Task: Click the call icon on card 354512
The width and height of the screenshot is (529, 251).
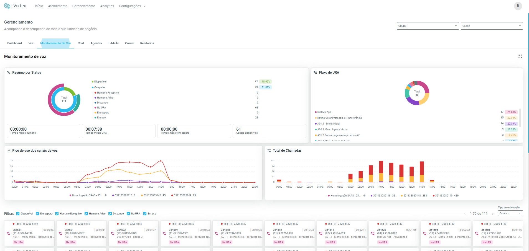Action: (269, 233)
